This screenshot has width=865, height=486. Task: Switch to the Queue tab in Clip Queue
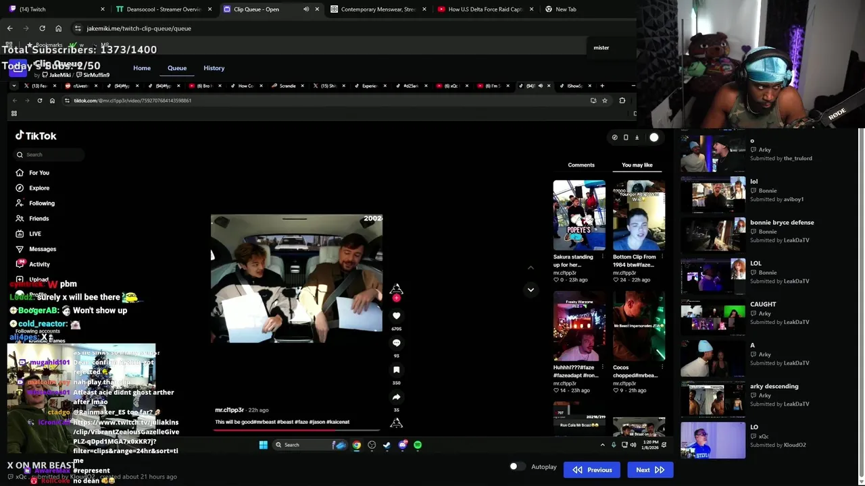177,68
